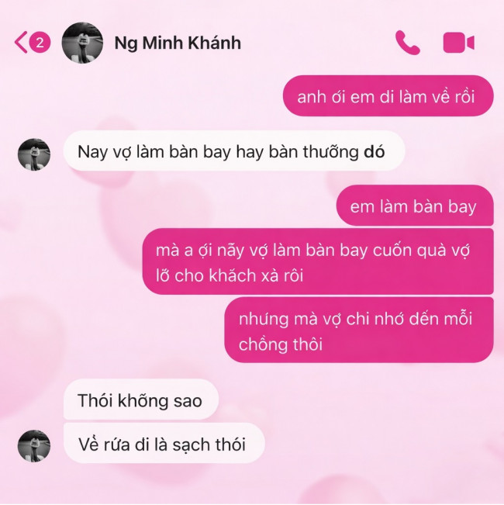
Task: Tap avatar beside 'Nay vợ làm bàn bay' message
Action: [34, 154]
